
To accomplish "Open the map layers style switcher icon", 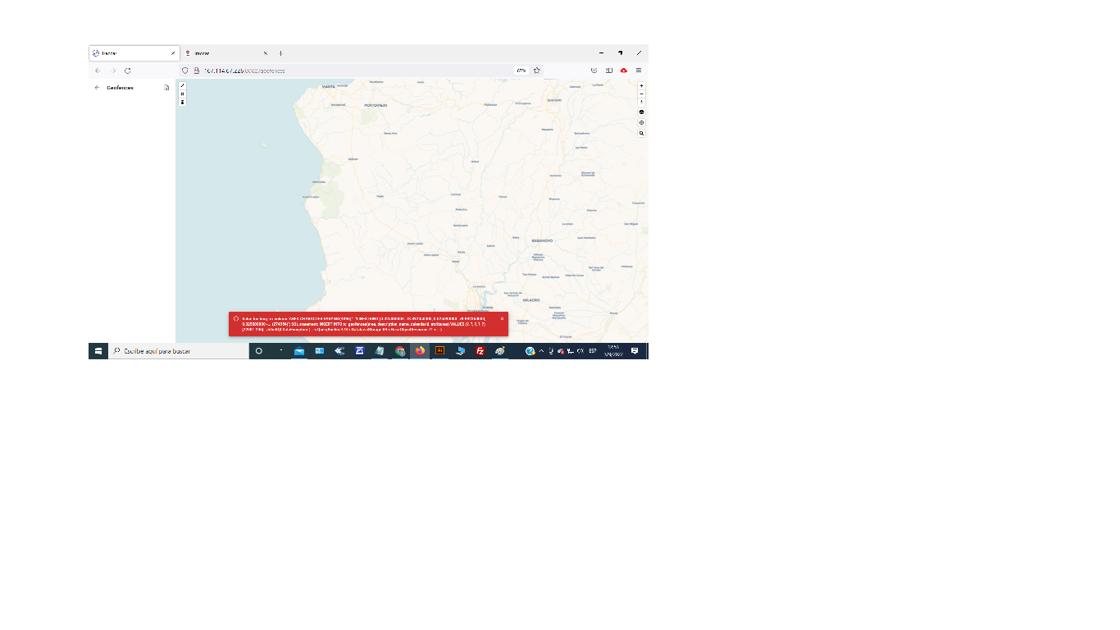I will coord(641,112).
